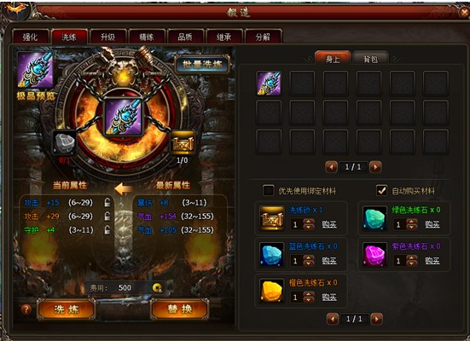Click the 紫色洗练石 purple stone icon
470x341 pixels.
tap(374, 254)
